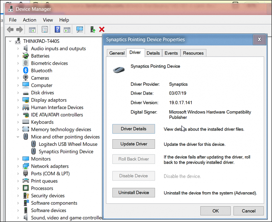Viewport: 272px width, 222px height.
Task: Click the Audio inputs and outputs speaker icon
Action: tap(26, 48)
